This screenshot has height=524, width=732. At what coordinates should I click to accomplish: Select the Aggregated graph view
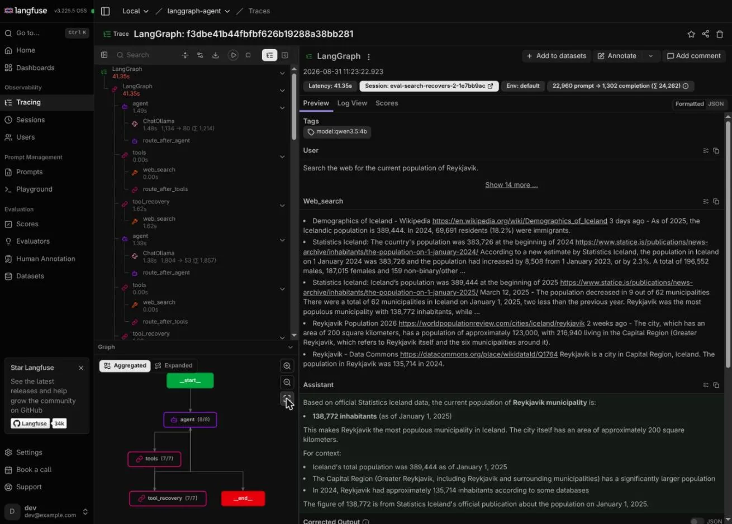pyautogui.click(x=125, y=366)
